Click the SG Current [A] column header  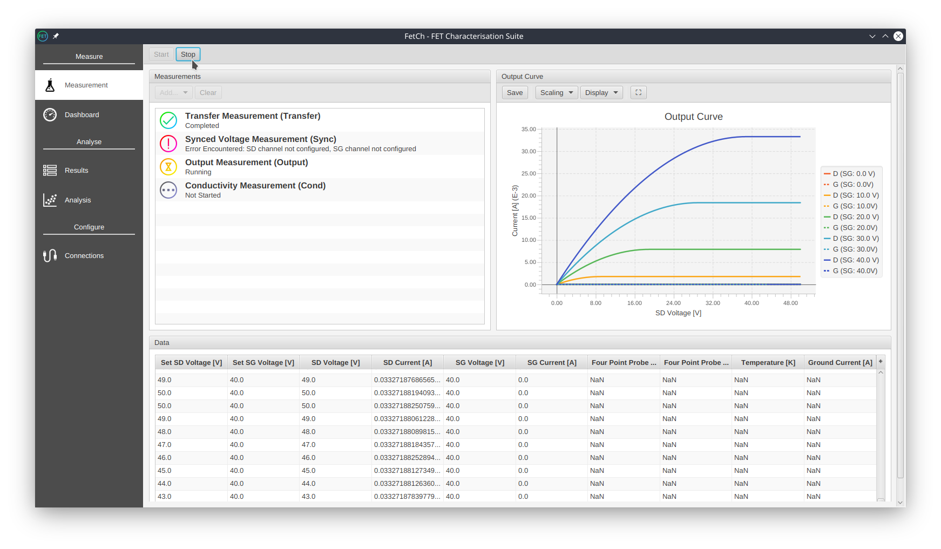552,363
